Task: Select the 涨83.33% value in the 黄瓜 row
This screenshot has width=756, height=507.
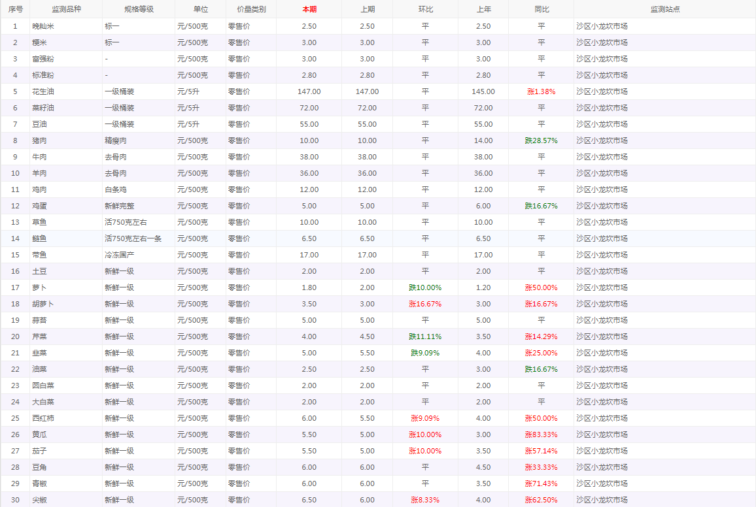Action: (x=541, y=434)
